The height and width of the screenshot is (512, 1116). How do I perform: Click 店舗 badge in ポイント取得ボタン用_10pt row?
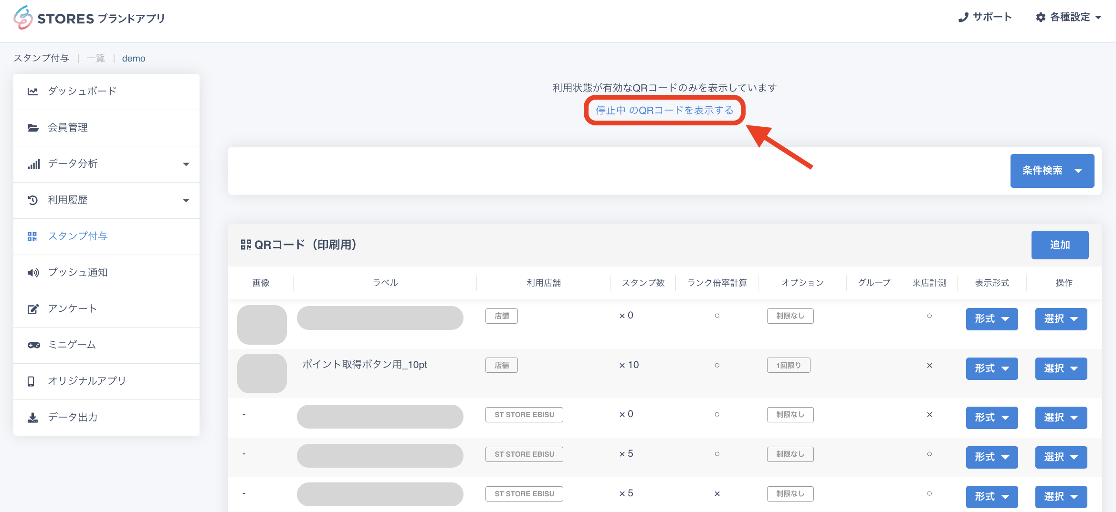[502, 365]
